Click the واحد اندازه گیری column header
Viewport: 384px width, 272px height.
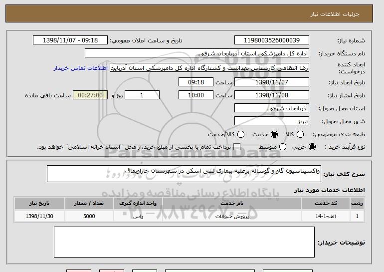pyautogui.click(x=138, y=204)
